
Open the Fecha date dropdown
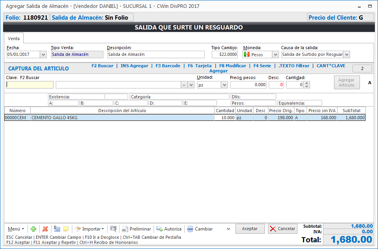tap(43, 55)
